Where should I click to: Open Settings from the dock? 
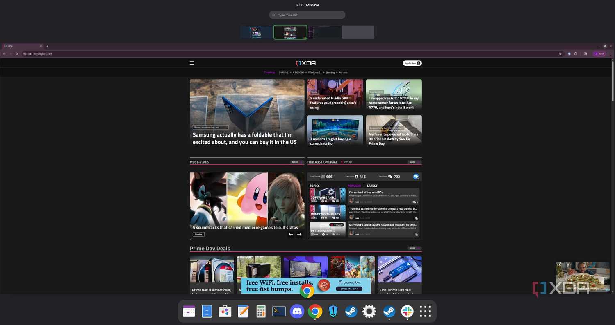point(369,312)
